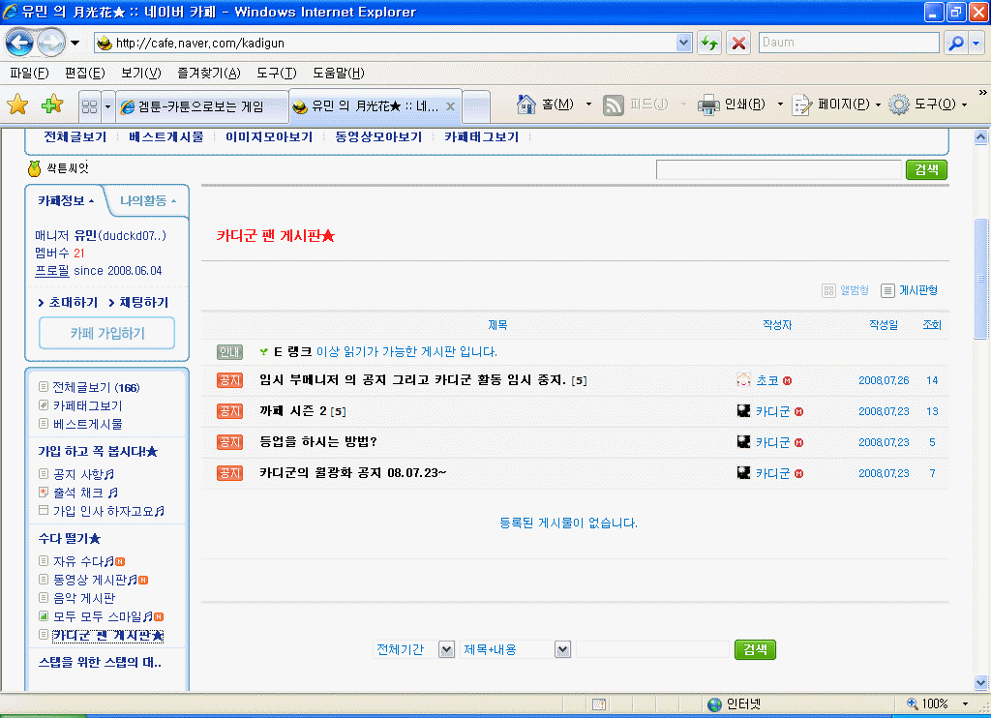Click the zoom level 100% control

coord(936,703)
